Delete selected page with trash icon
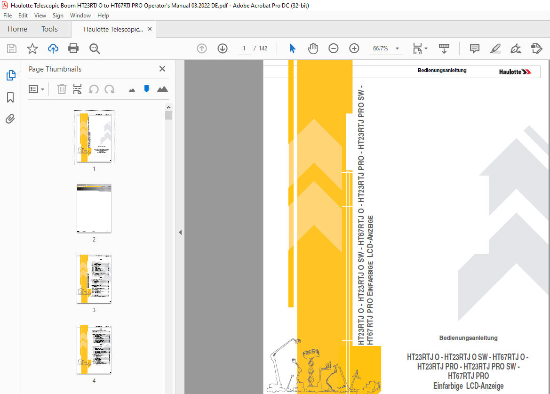The height and width of the screenshot is (394, 550). tap(62, 89)
